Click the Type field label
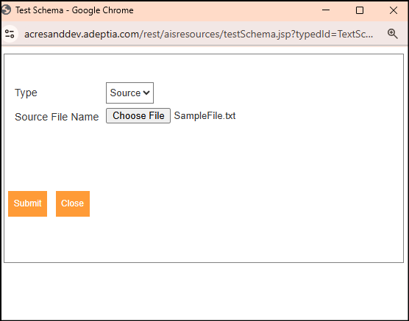The height and width of the screenshot is (321, 409). click(26, 93)
